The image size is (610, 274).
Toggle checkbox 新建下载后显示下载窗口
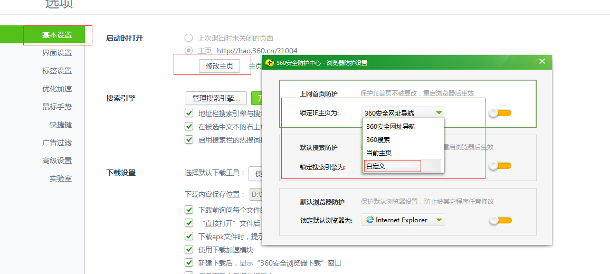click(x=189, y=262)
